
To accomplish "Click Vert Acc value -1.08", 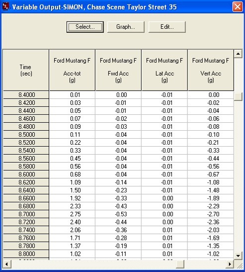I will pos(211,182).
